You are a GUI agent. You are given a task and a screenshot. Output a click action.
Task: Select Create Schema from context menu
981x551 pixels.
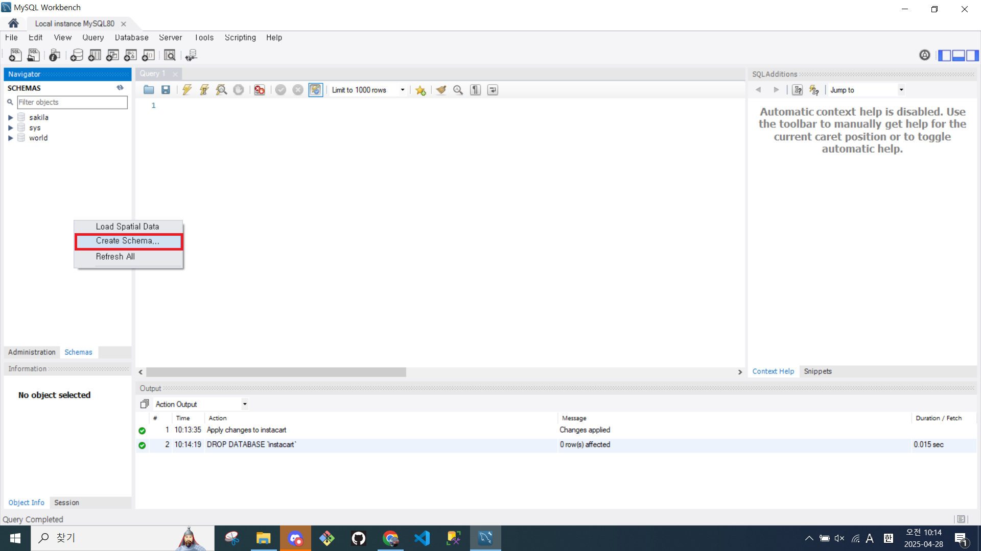(x=128, y=241)
